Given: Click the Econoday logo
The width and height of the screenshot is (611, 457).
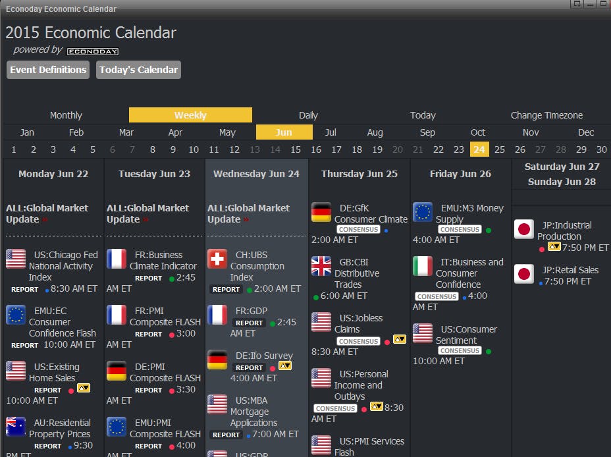Looking at the screenshot, I should (93, 51).
